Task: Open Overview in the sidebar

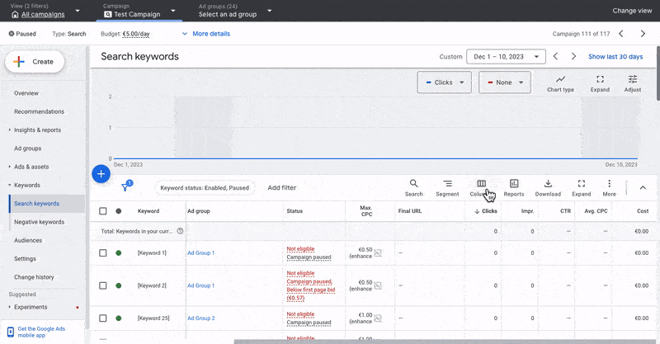Action: 26,93
